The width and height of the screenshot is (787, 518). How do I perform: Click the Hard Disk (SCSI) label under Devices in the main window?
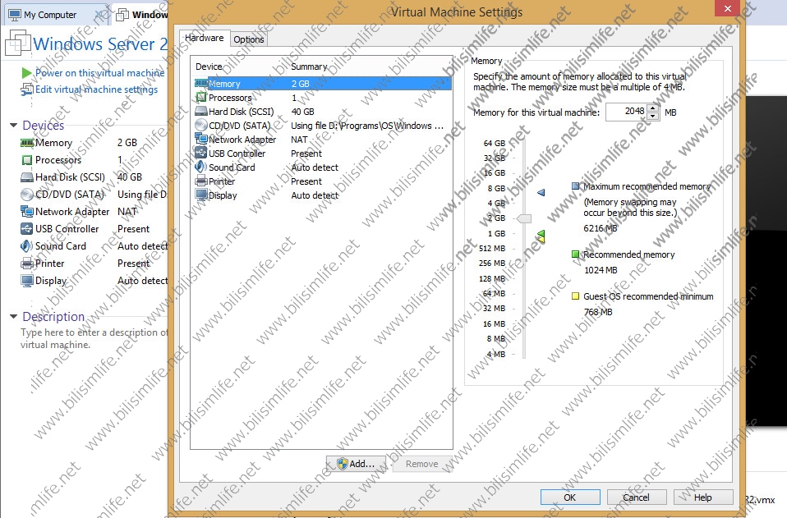click(x=71, y=177)
